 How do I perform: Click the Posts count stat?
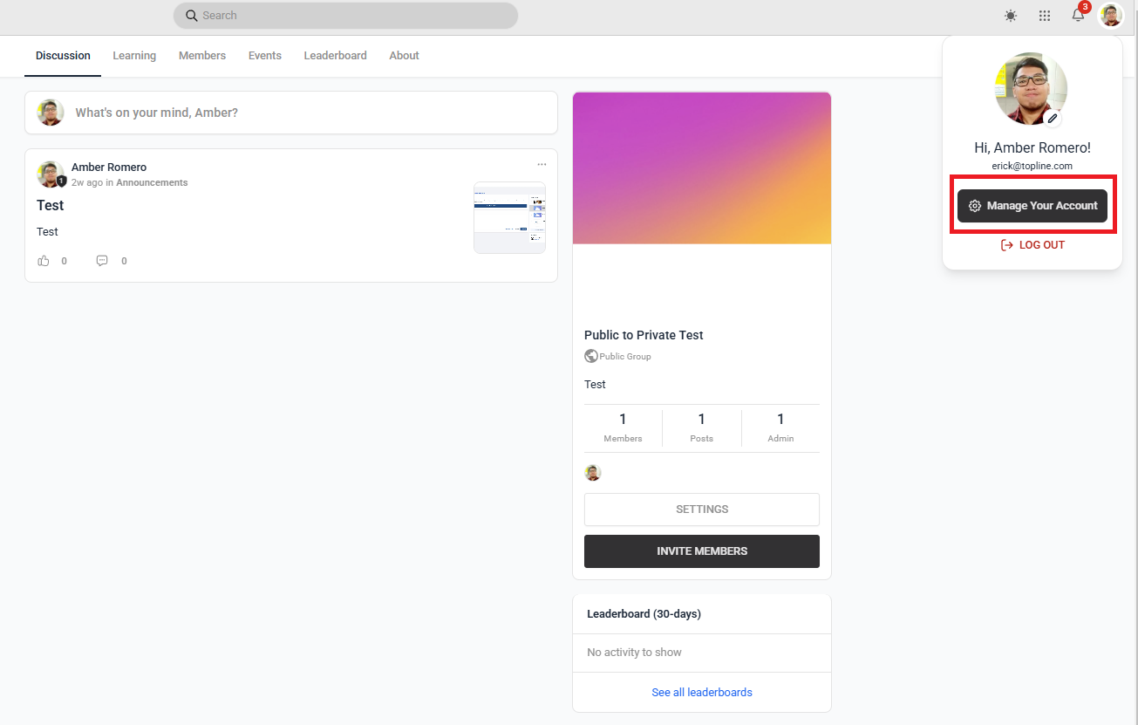tap(701, 427)
